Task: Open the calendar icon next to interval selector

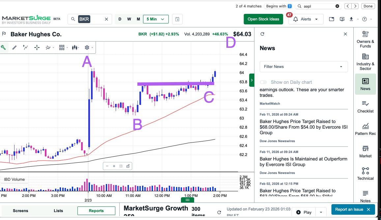Action: (177, 19)
